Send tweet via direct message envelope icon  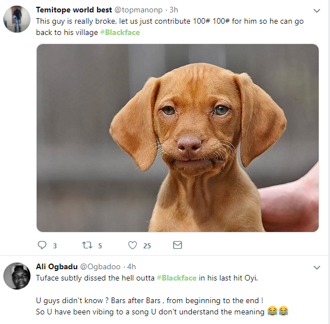(178, 245)
